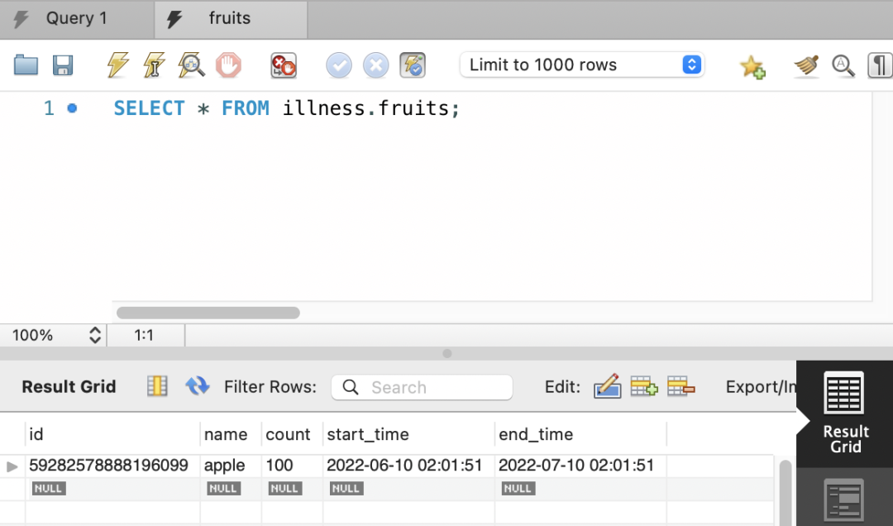The image size is (893, 526).
Task: Execute statement under cursor lightning icon
Action: pos(154,65)
